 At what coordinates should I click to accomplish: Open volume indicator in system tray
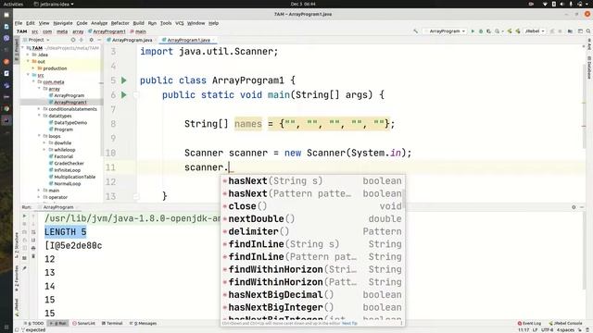click(562, 4)
